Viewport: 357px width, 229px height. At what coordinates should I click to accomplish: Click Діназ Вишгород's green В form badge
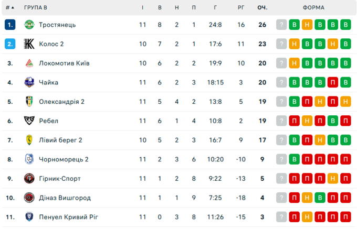pyautogui.click(x=320, y=198)
